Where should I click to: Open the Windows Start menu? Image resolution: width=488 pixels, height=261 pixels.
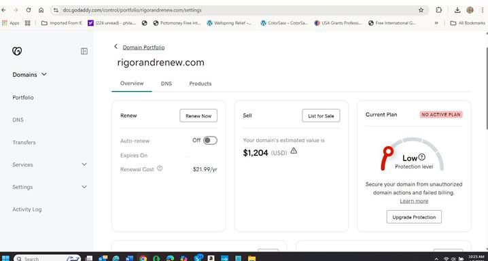pyautogui.click(x=5, y=258)
